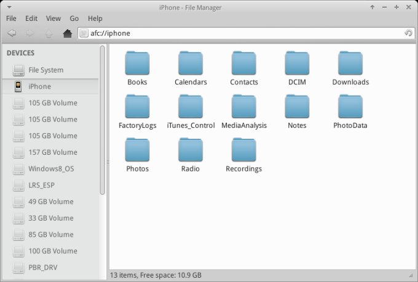Go back using the left arrow
This screenshot has height=282, width=418.
point(12,33)
